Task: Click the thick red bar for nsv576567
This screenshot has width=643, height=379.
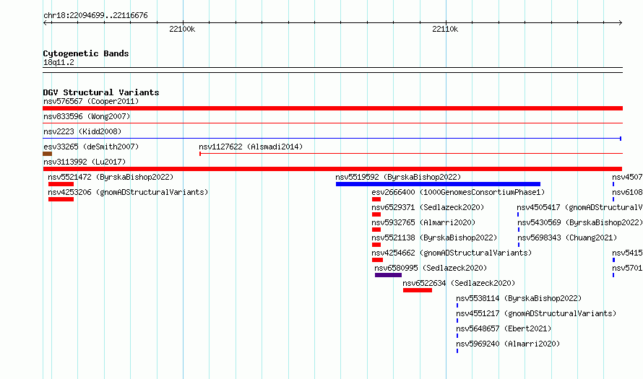Action: (x=332, y=108)
